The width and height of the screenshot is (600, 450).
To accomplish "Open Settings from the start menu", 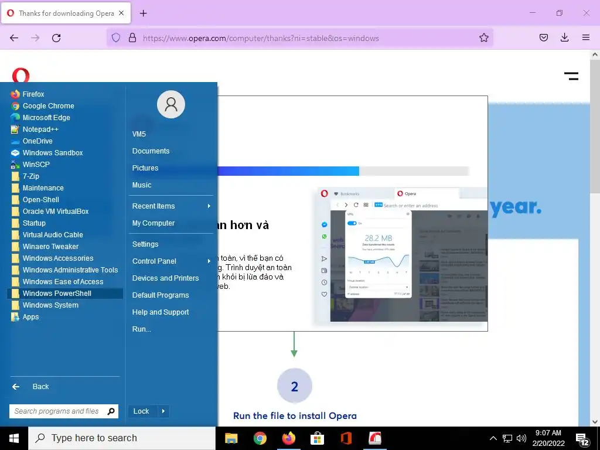I will (145, 244).
